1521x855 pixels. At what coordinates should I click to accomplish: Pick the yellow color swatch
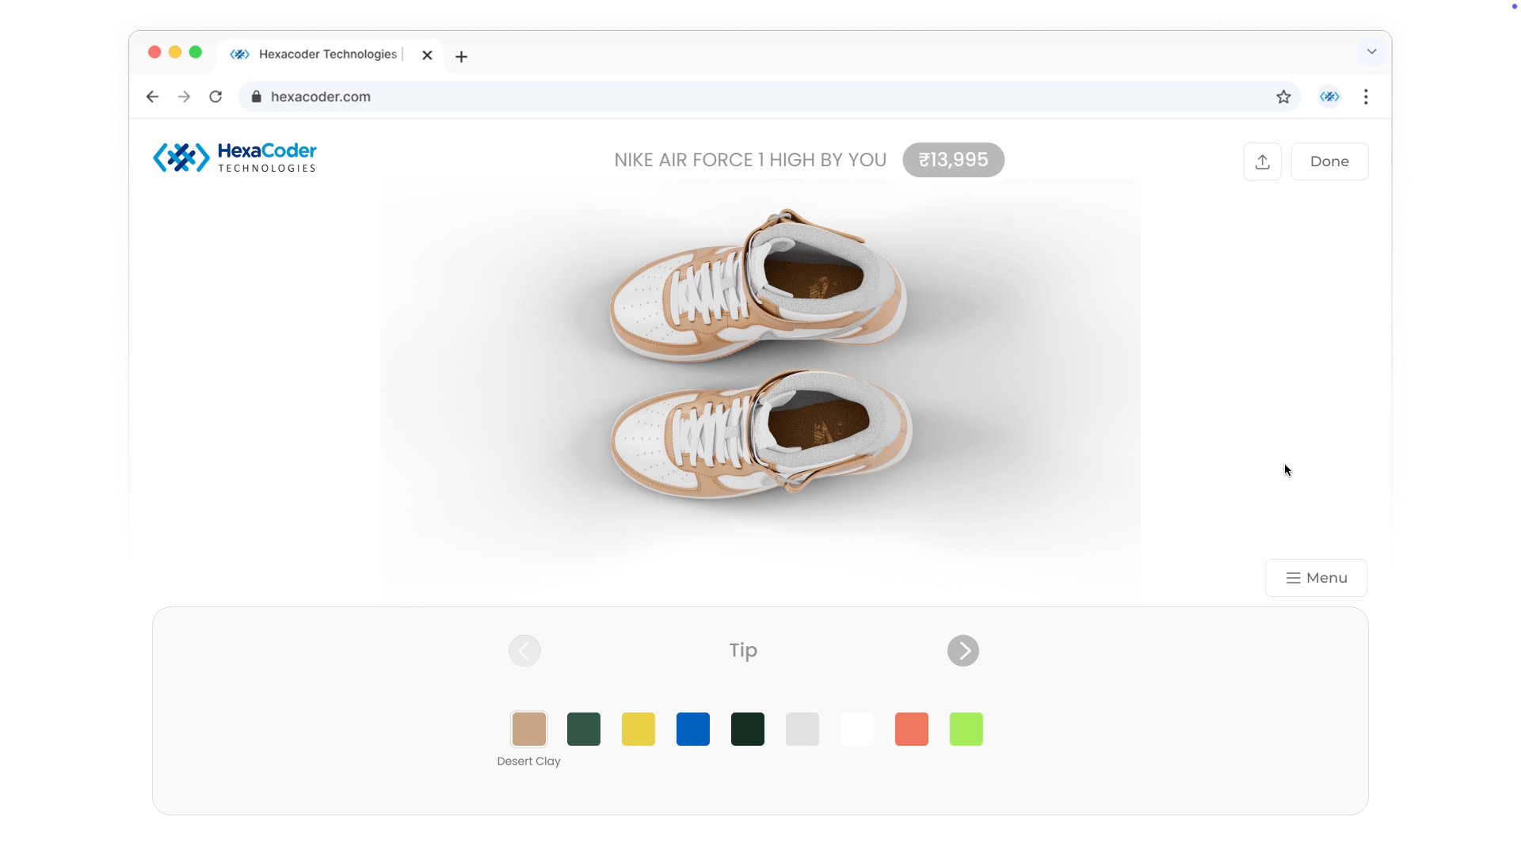pyautogui.click(x=638, y=729)
